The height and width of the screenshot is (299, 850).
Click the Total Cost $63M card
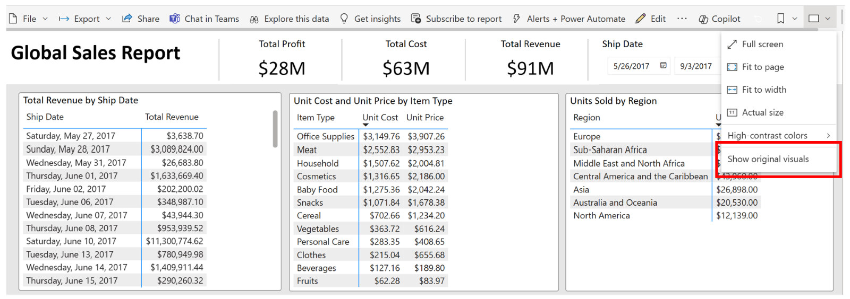pyautogui.click(x=406, y=58)
